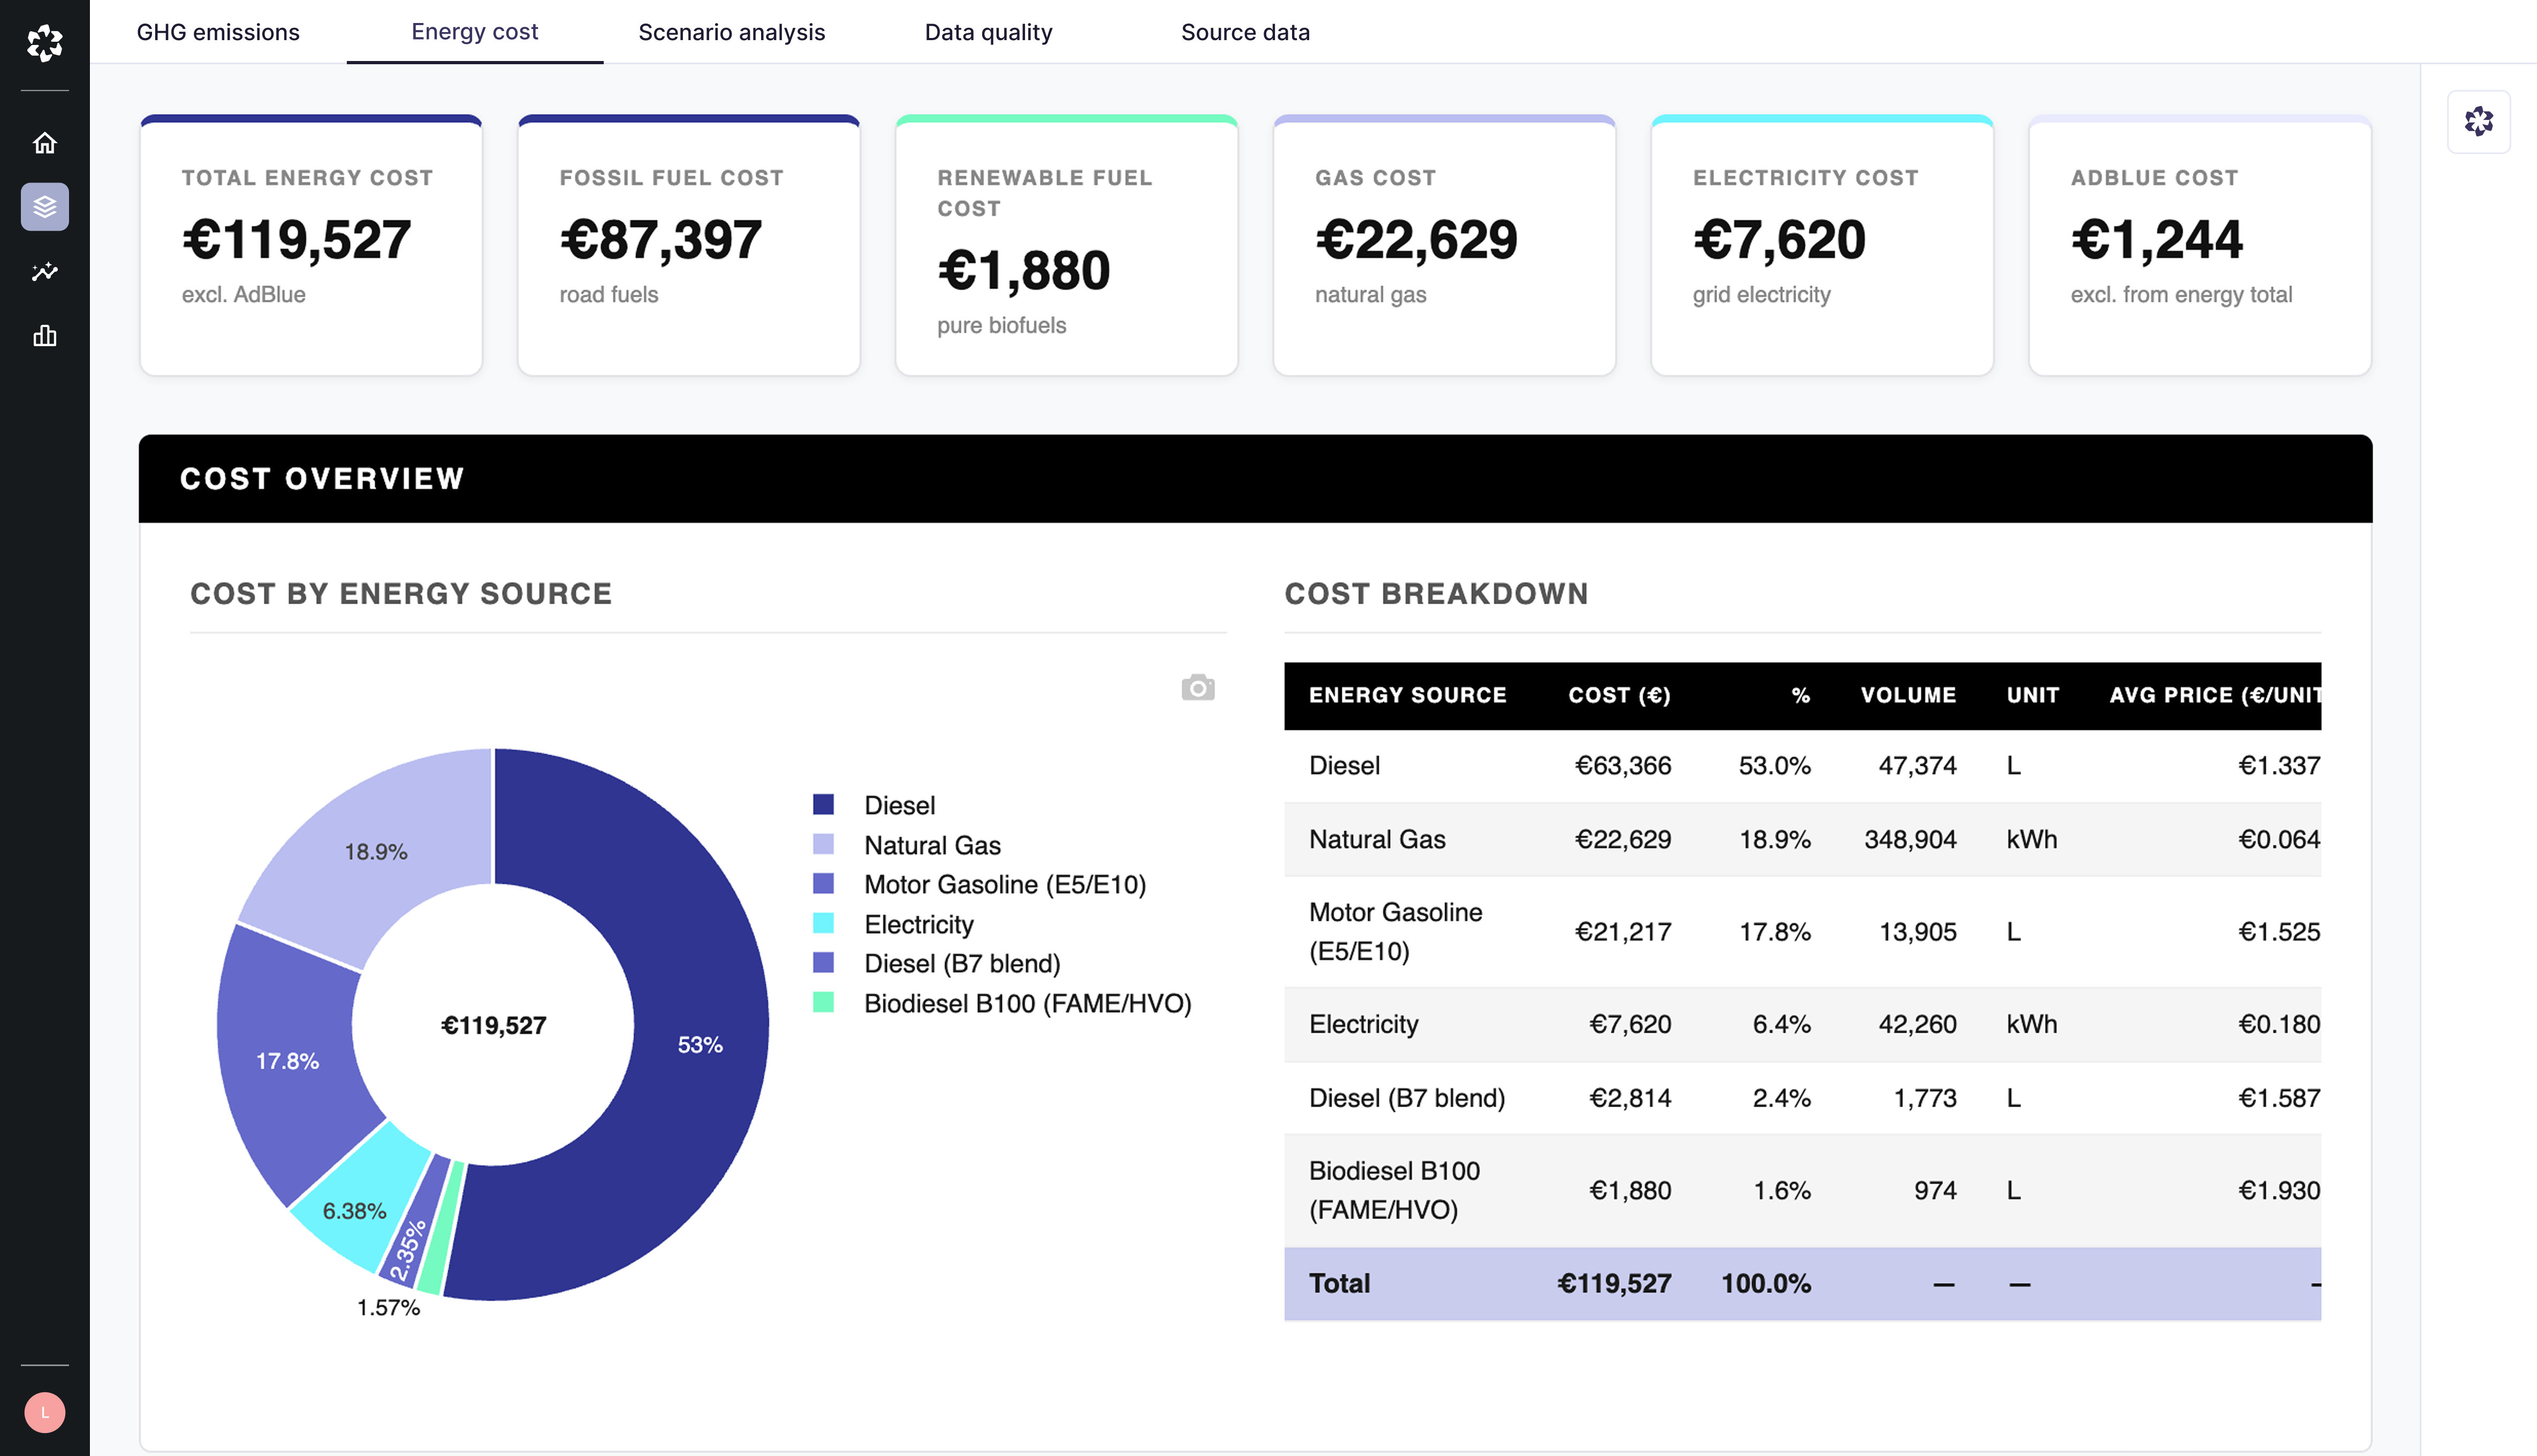This screenshot has width=2537, height=1456.
Task: Click the Electricity price €0.180
Action: point(2278,1024)
